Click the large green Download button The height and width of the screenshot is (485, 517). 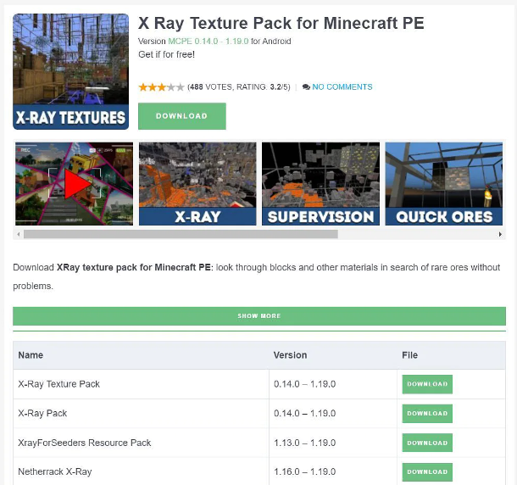coord(182,116)
